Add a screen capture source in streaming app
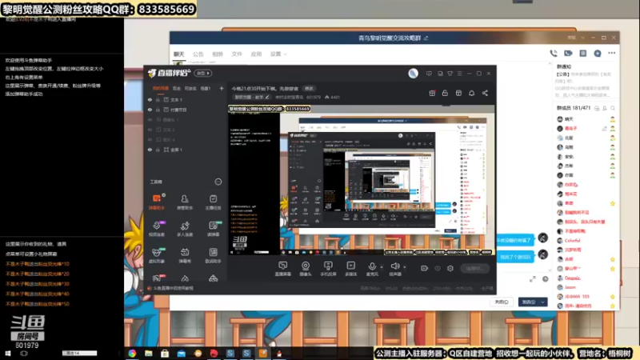 [x=282, y=269]
